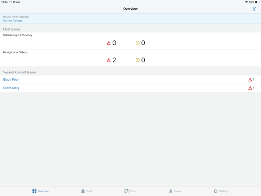Open the Black Pearl vessel link

point(11,80)
